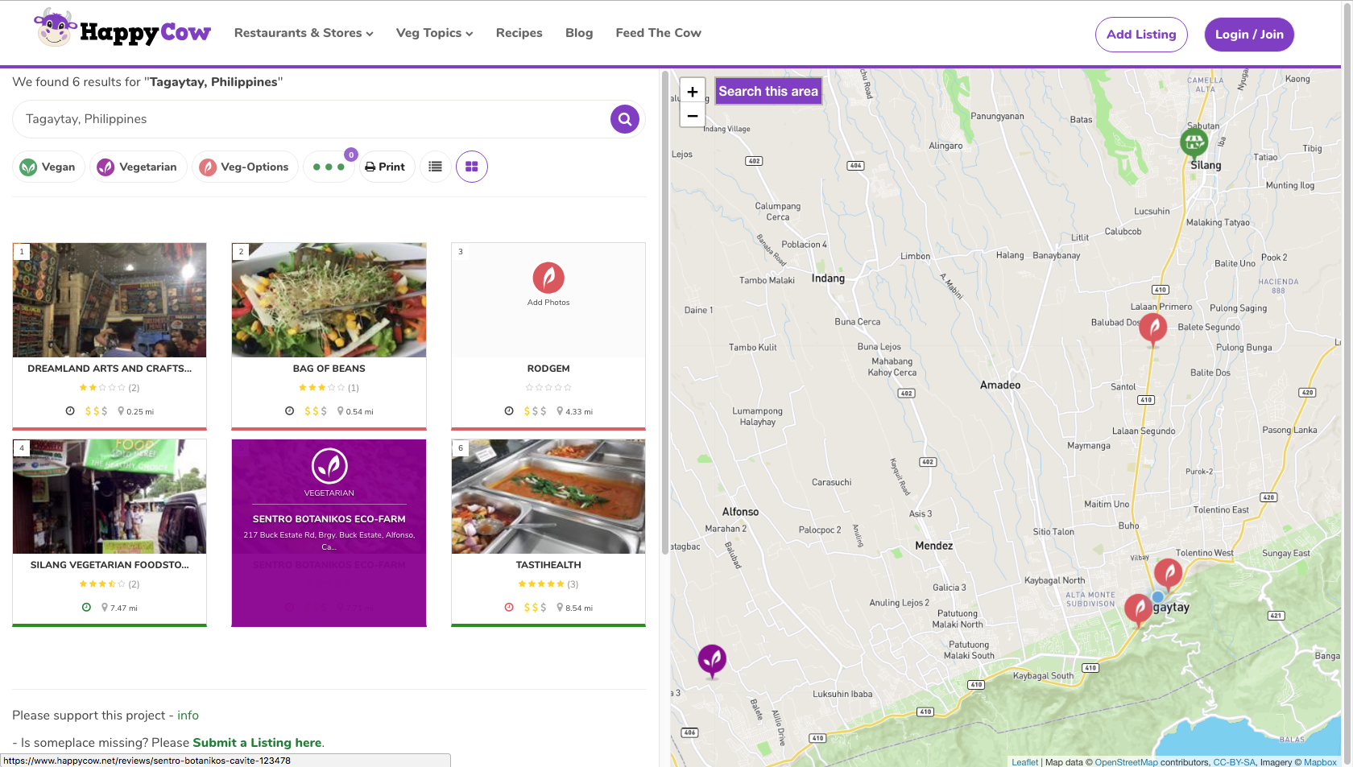
Task: Click the Print button
Action: pos(386,167)
